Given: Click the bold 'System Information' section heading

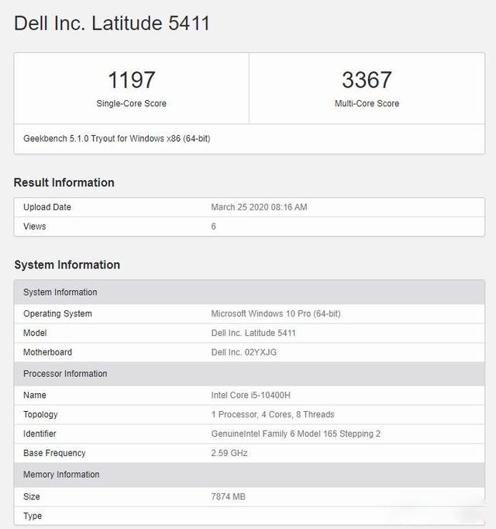Looking at the screenshot, I should [67, 264].
